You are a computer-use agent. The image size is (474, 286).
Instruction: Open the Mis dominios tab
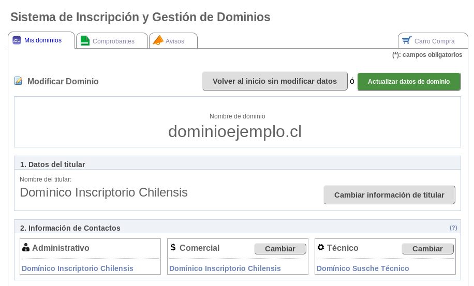[x=42, y=40]
